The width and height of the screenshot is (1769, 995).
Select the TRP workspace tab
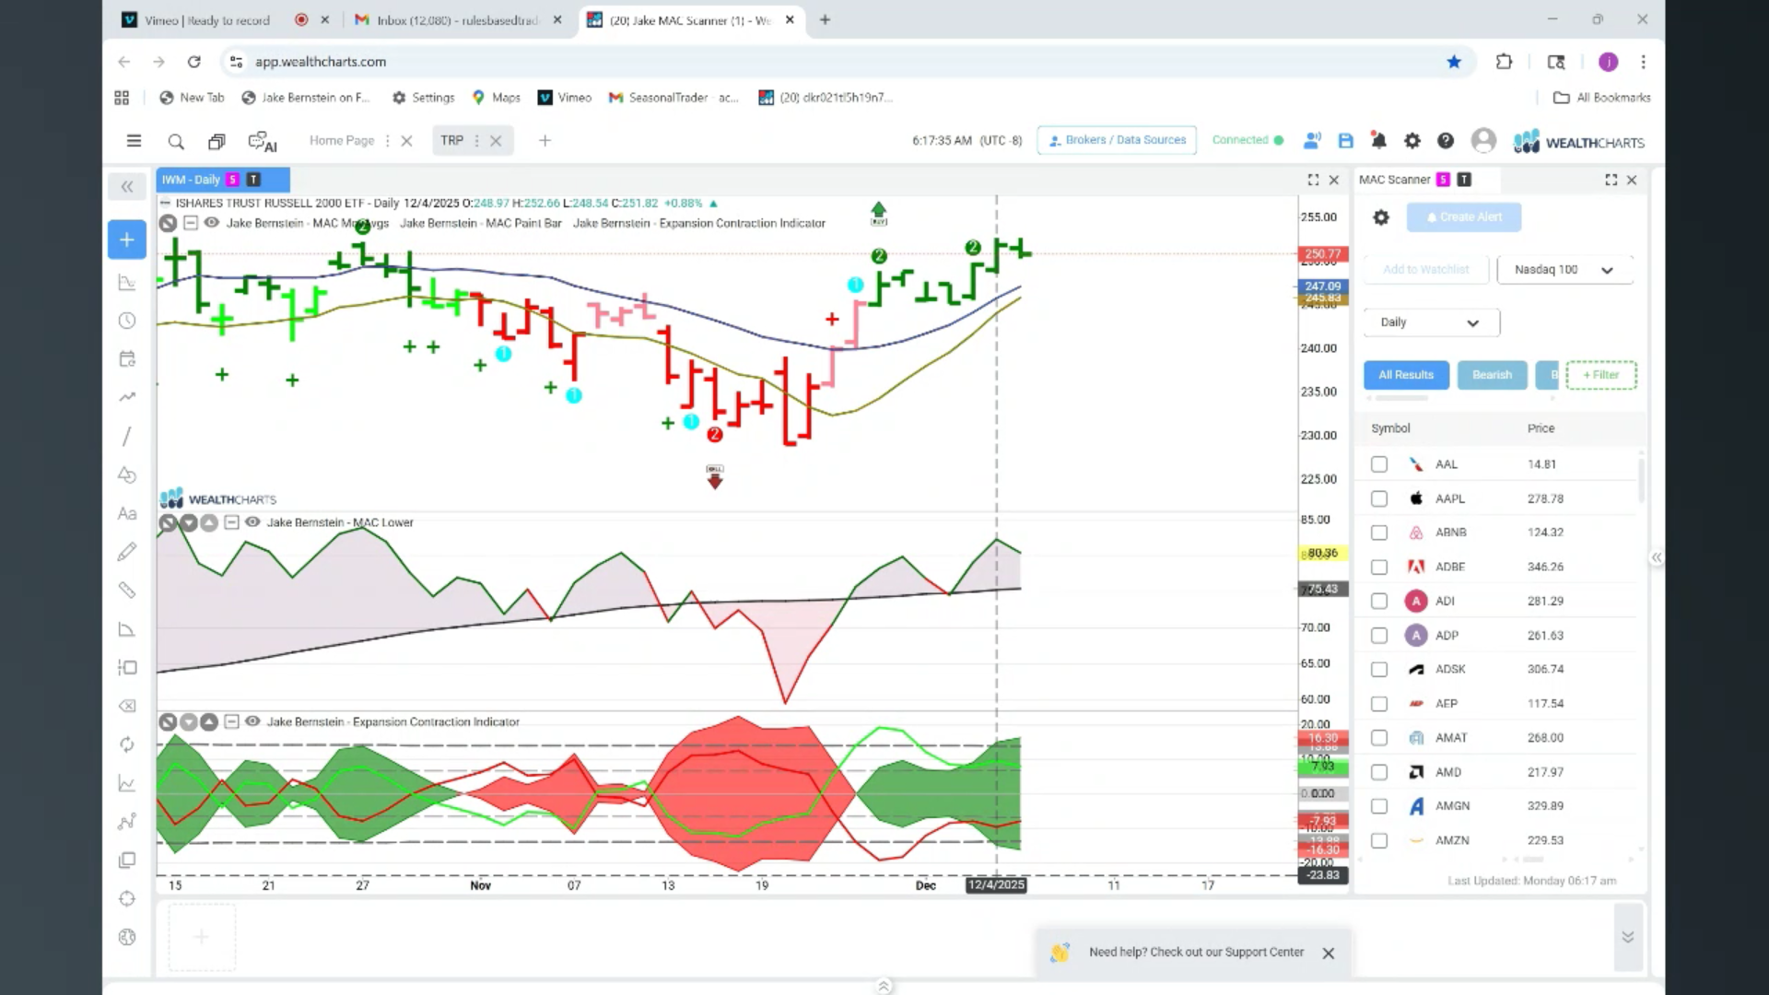pyautogui.click(x=451, y=141)
